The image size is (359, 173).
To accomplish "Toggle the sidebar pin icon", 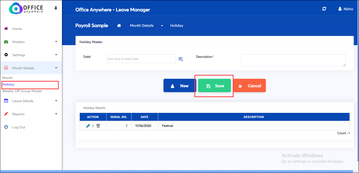I will click(56, 8).
